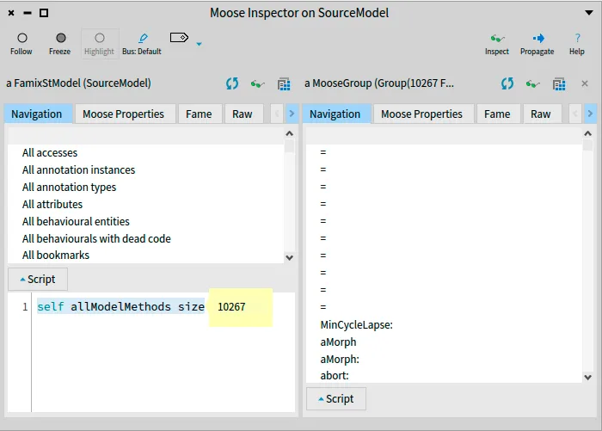Open left Moose Properties tab
602x431 pixels.
(125, 114)
